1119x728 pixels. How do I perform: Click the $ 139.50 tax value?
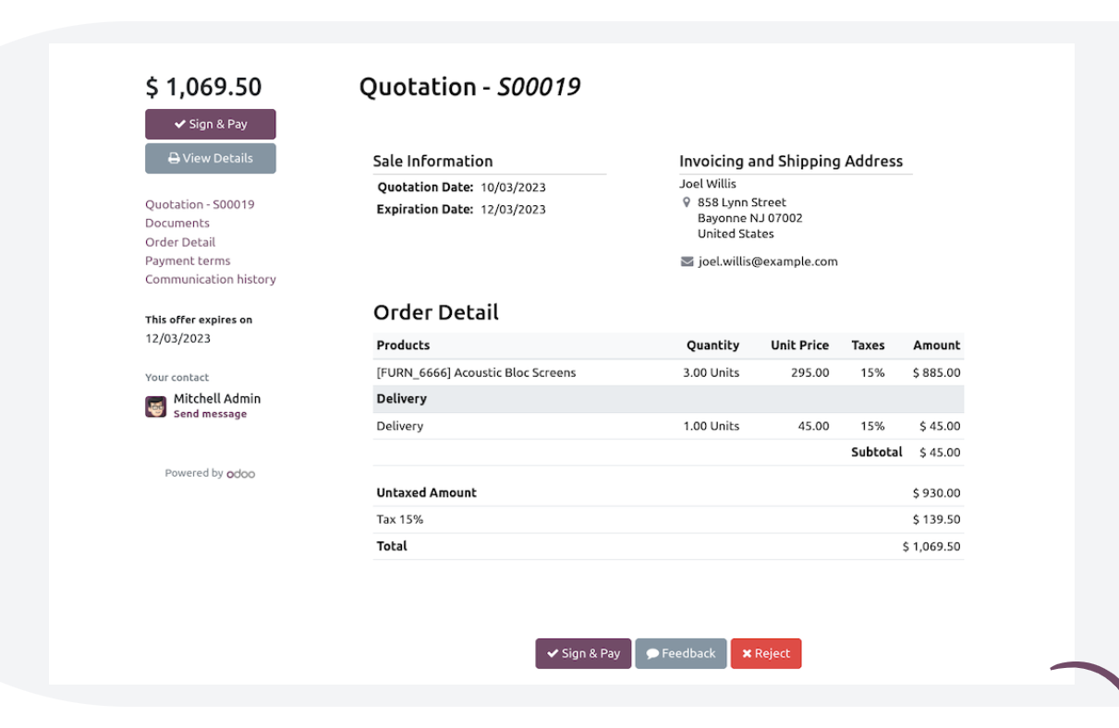(x=937, y=520)
